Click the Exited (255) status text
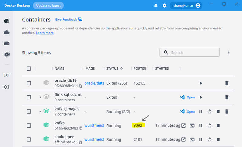242x147 pixels. pos(117,83)
